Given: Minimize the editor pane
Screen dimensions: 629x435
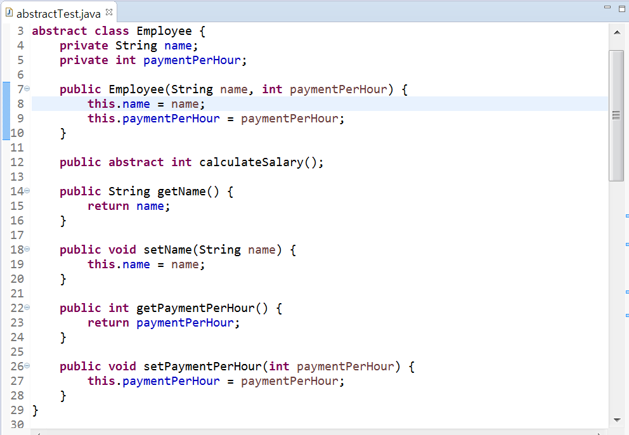Looking at the screenshot, I should pos(607,7).
